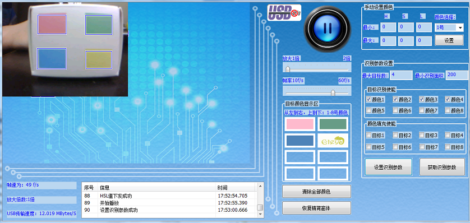470x223 pixels.
Task: Click the empty eighth color slot
Action: 333,173
